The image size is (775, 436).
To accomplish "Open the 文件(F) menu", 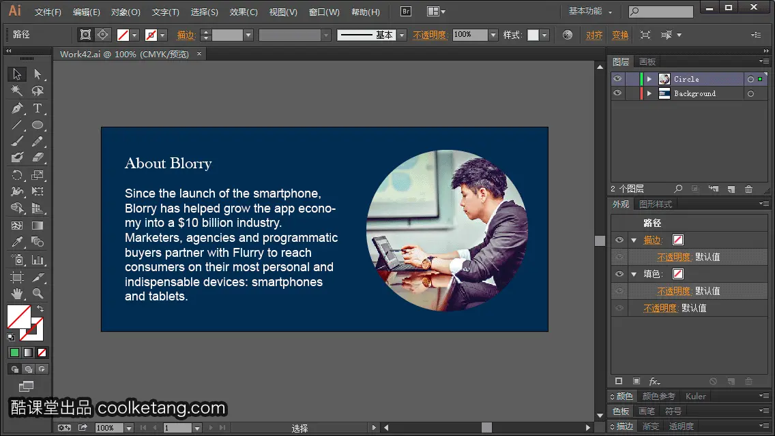I will tap(48, 12).
